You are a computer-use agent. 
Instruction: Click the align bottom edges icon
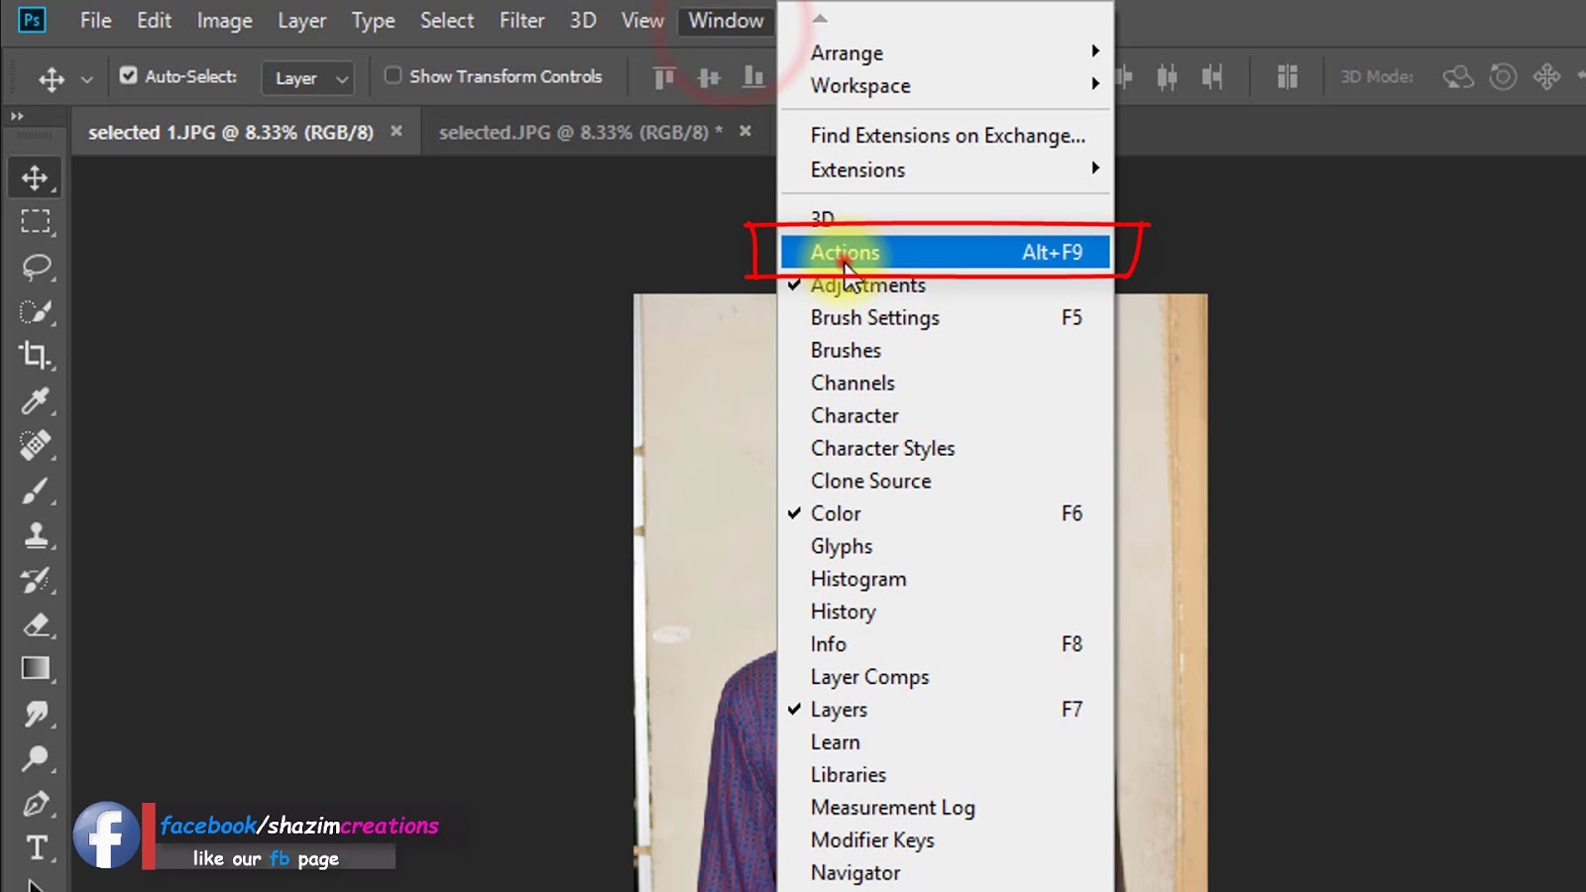753,76
